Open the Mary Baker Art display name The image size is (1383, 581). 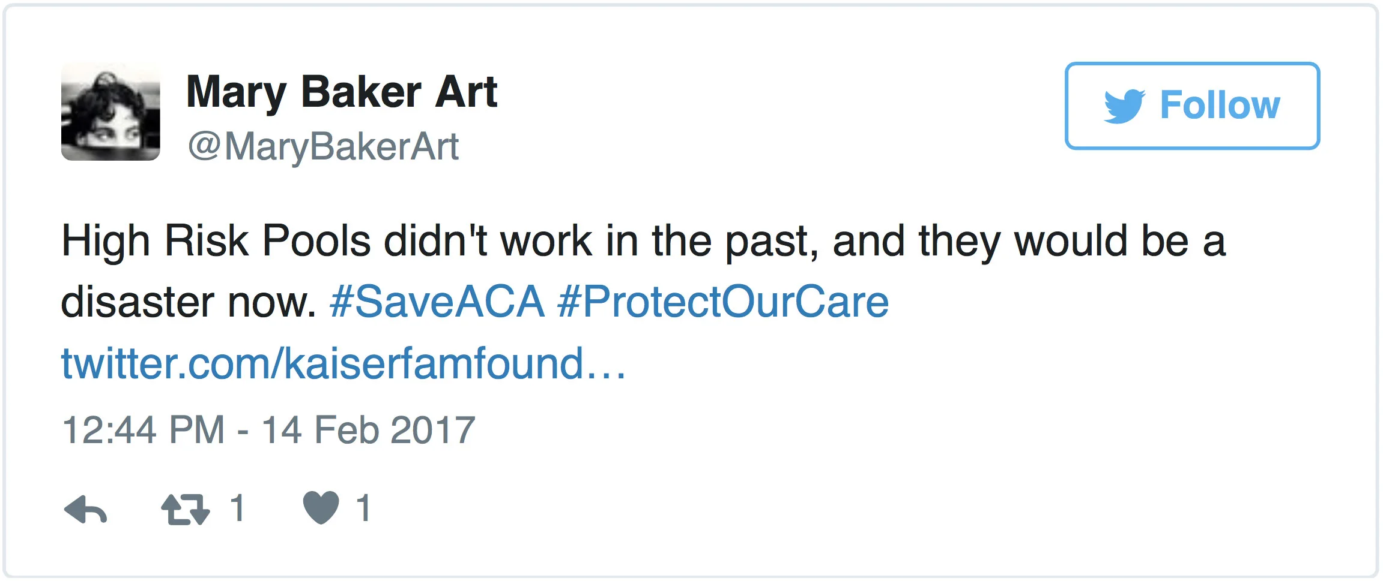[341, 92]
